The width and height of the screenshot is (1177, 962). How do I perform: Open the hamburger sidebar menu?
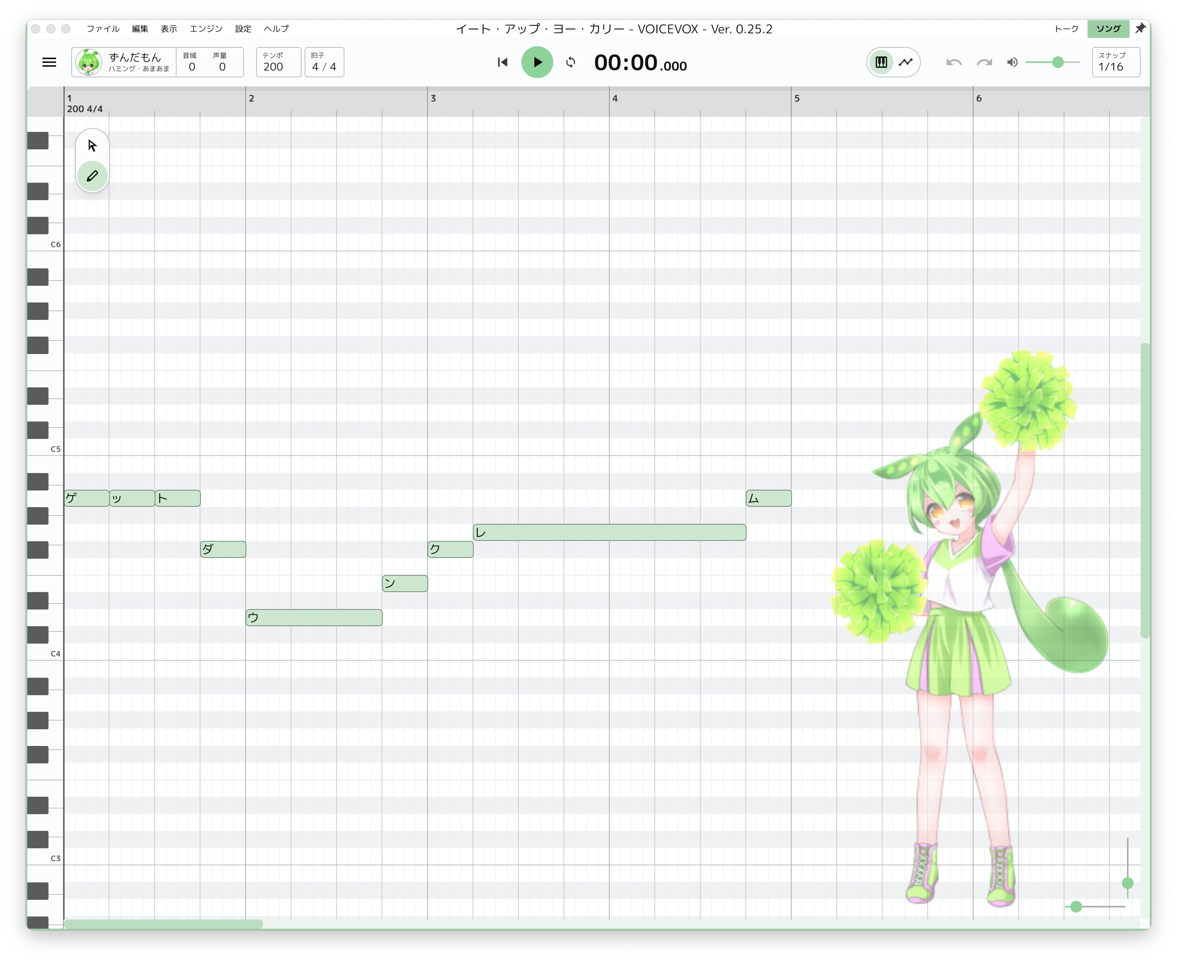tap(49, 62)
